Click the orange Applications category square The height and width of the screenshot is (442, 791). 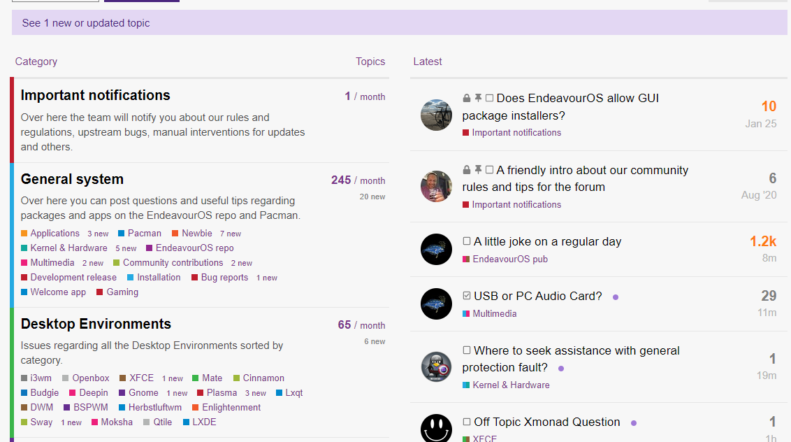click(24, 234)
